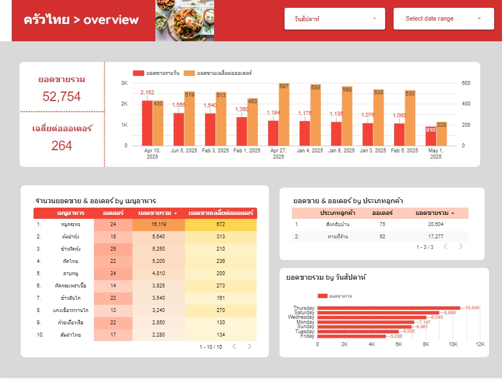Click the next page chevron under the customer type table
The image size is (502, 379).
(x=461, y=247)
